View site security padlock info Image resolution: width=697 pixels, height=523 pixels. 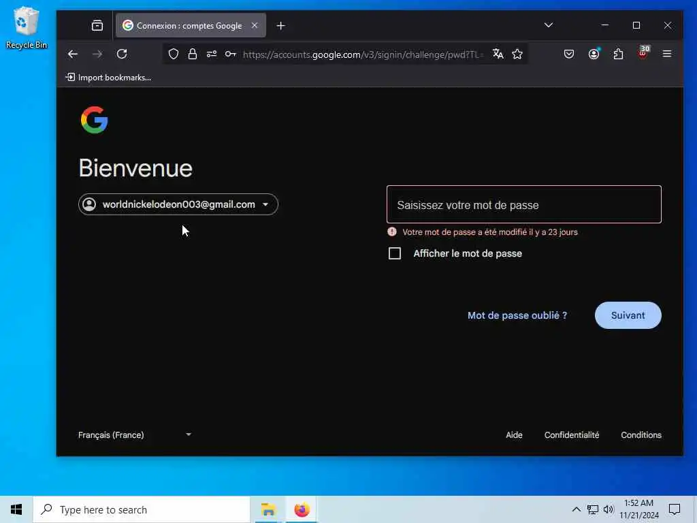coord(192,54)
